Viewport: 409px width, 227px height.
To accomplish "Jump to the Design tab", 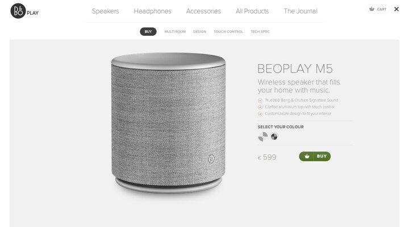I will point(199,32).
